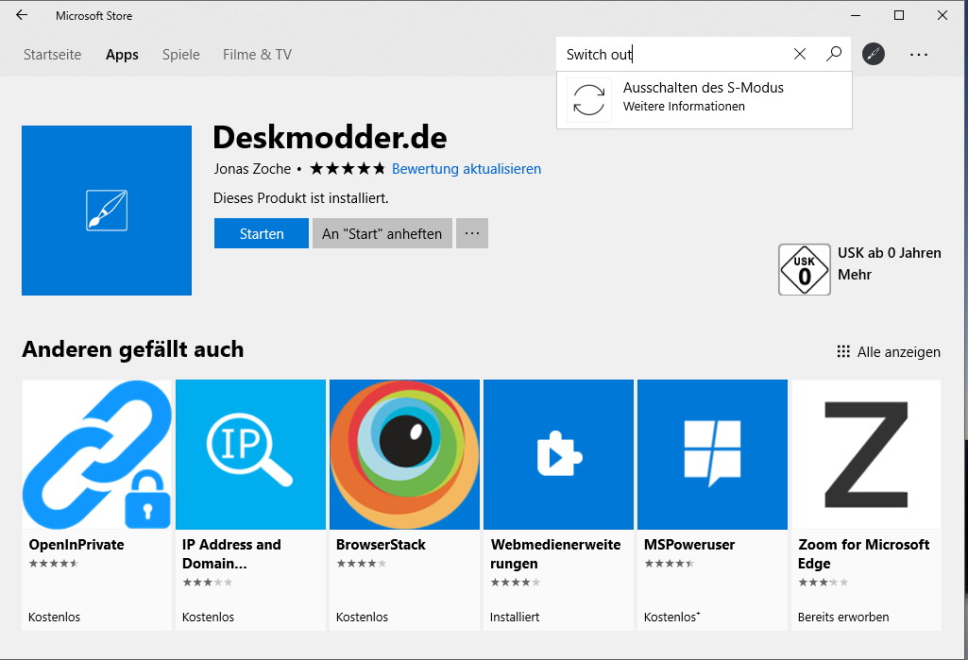968x660 pixels.
Task: Click Installiert under Webmedienerweiterungen
Action: tap(515, 617)
